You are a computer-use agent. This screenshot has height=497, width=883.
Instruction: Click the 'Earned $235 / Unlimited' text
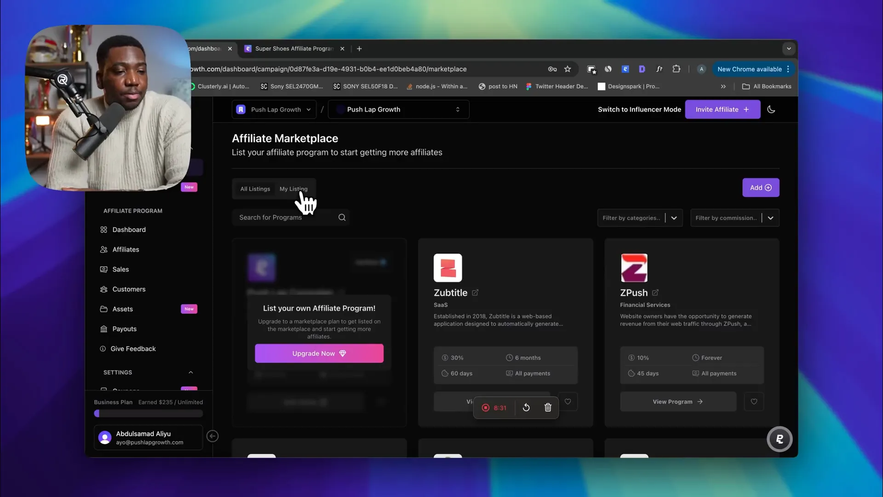click(171, 402)
